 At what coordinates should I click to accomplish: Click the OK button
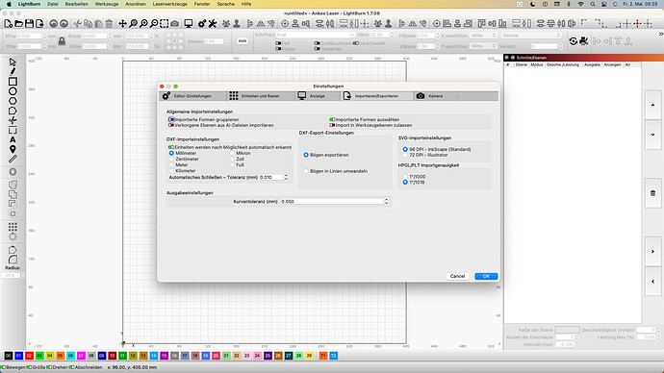[486, 276]
